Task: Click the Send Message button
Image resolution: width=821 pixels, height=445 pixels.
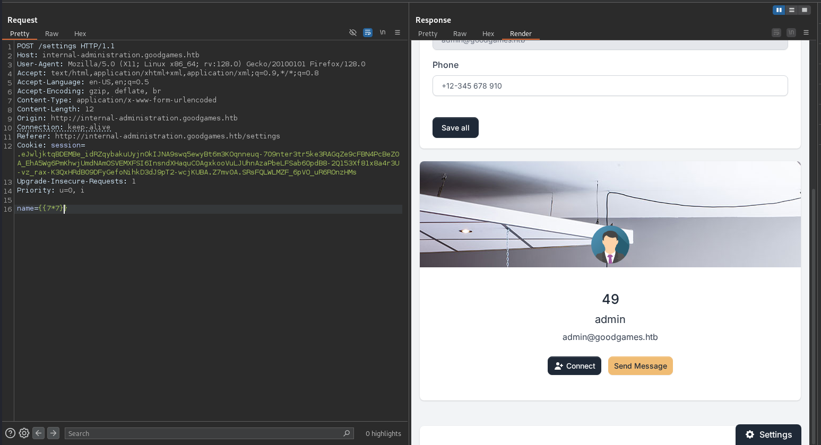Action: click(x=641, y=365)
